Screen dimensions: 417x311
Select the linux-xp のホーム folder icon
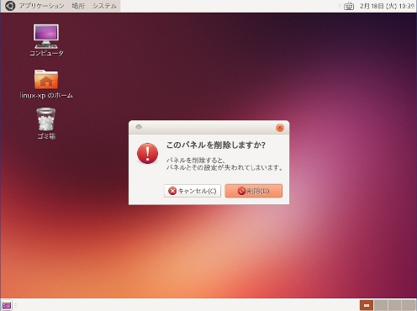tap(46, 84)
